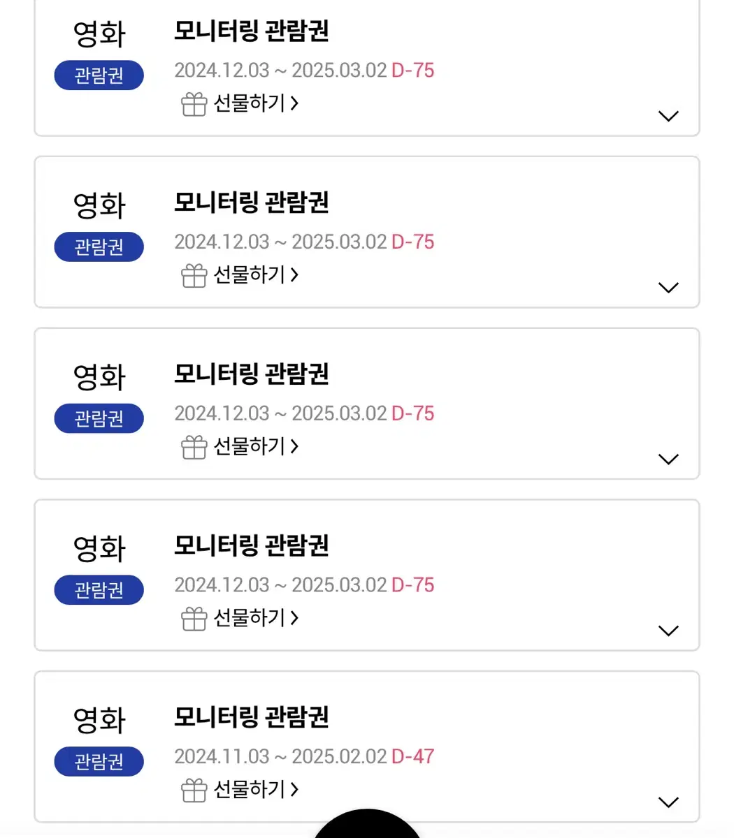The height and width of the screenshot is (838, 734).
Task: Tap the gift icon on the D-47 ticket
Action: [194, 791]
